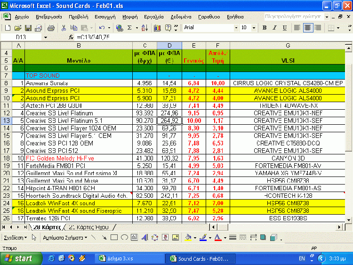Click the EN language indicator
This screenshot has height=265, width=353.
coord(302,258)
